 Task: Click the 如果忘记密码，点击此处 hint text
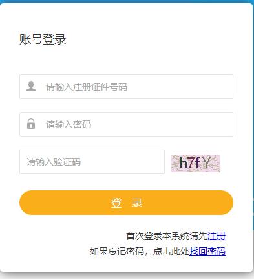pos(140,251)
